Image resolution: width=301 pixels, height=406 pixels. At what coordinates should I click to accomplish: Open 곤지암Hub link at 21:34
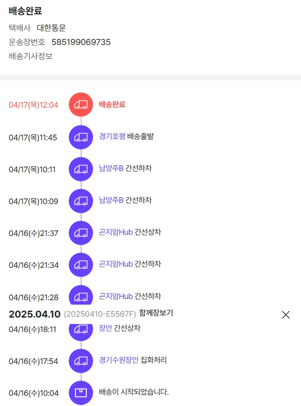tap(116, 264)
